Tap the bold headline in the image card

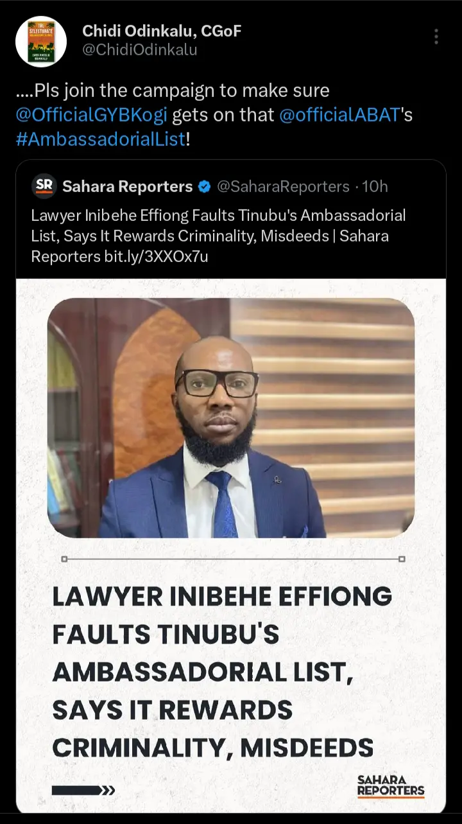(221, 672)
